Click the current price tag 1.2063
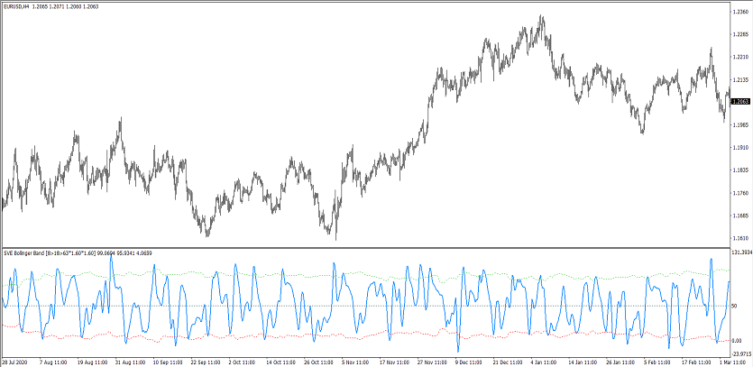This screenshot has width=753, height=367. [740, 102]
